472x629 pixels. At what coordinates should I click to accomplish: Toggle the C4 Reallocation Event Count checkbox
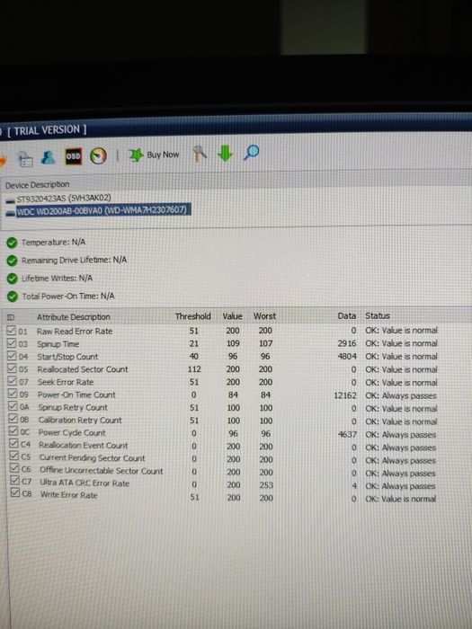[x=14, y=445]
